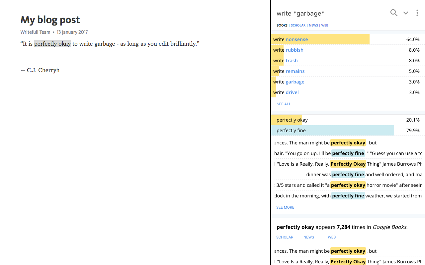
Task: Click the 79.9% value for perfectly fine
Action: (413, 131)
